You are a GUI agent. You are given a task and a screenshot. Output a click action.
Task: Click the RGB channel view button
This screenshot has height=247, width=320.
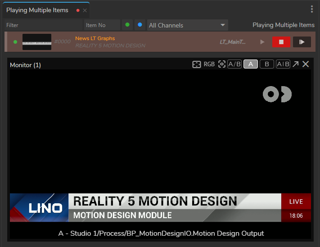209,64
